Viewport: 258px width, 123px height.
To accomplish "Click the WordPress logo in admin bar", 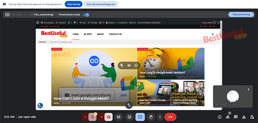I will (x=38, y=23).
